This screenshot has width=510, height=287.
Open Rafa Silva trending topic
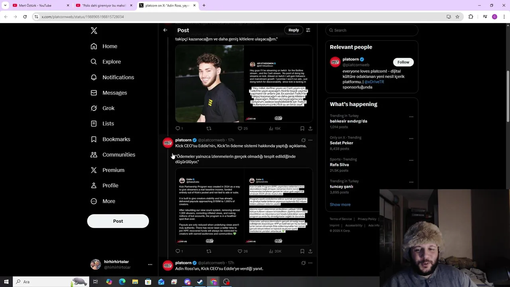339,165
